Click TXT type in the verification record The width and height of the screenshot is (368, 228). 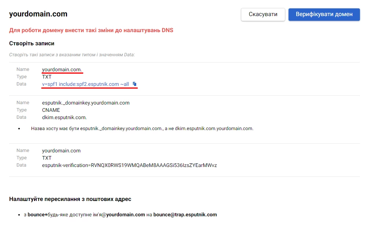point(47,158)
